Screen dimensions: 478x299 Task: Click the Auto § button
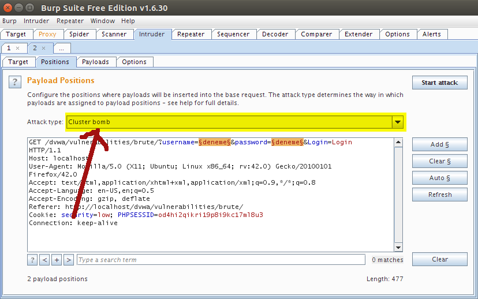(x=439, y=178)
